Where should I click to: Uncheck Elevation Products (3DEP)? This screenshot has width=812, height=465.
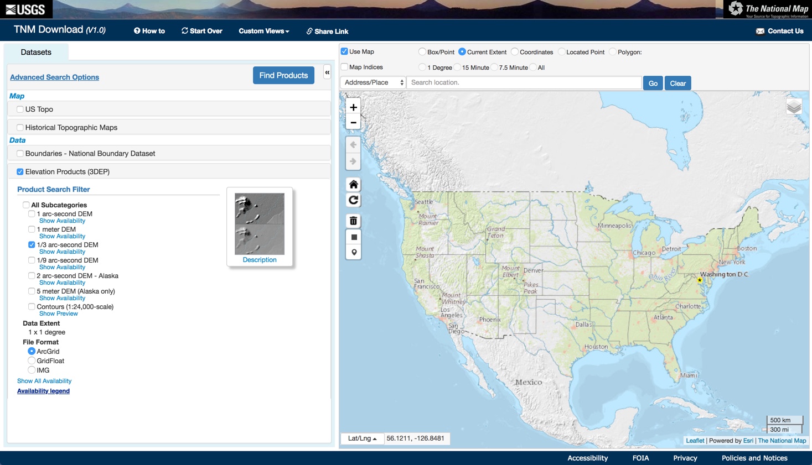[x=20, y=172]
